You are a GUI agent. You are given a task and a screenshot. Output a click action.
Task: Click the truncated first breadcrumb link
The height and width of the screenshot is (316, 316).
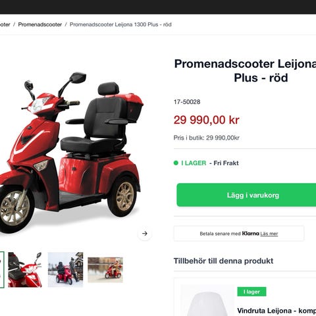[x=5, y=24]
